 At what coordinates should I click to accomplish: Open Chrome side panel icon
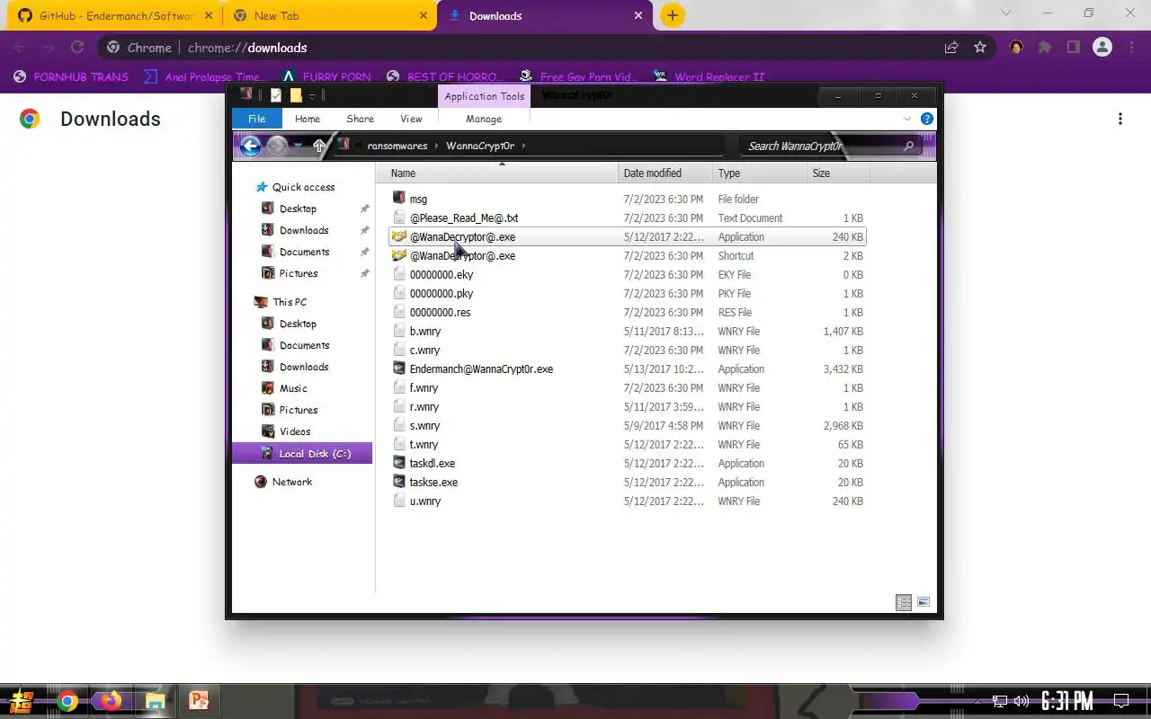pos(1073,48)
